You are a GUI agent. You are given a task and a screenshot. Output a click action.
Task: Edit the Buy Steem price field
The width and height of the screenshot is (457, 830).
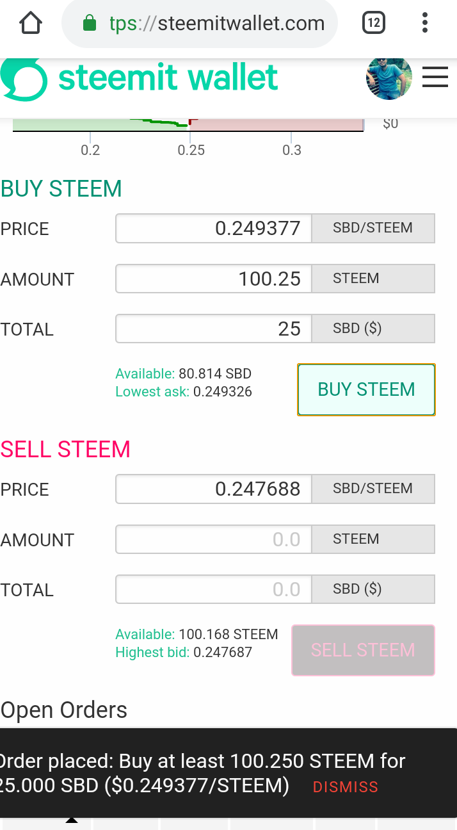click(214, 229)
